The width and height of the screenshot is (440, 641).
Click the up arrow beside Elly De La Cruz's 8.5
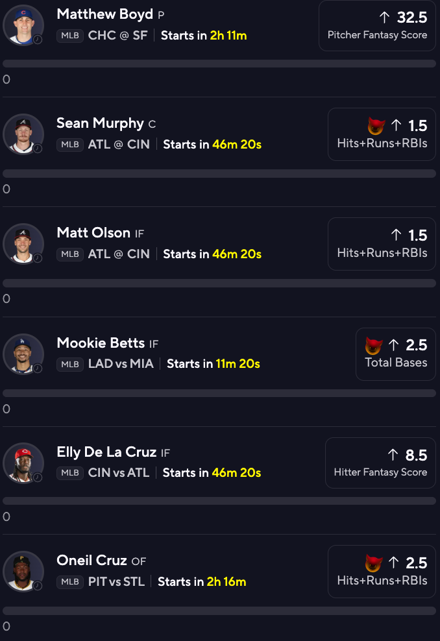coord(393,455)
